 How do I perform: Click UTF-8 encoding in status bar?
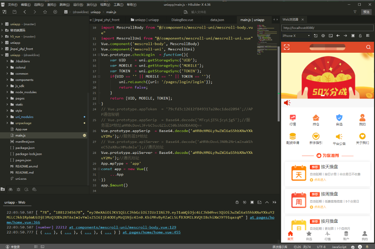(x=321, y=247)
